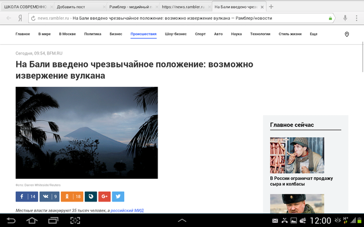Go to the 'Политика' news section
Image resolution: width=364 pixels, height=227 pixels.
click(93, 34)
